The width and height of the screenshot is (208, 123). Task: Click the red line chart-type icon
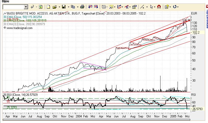pyautogui.click(x=119, y=7)
